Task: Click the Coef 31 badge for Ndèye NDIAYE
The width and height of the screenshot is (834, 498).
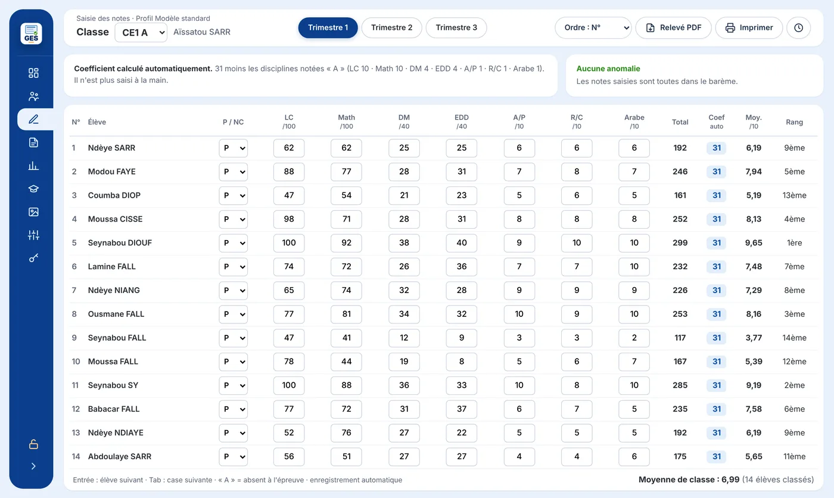Action: pyautogui.click(x=717, y=433)
